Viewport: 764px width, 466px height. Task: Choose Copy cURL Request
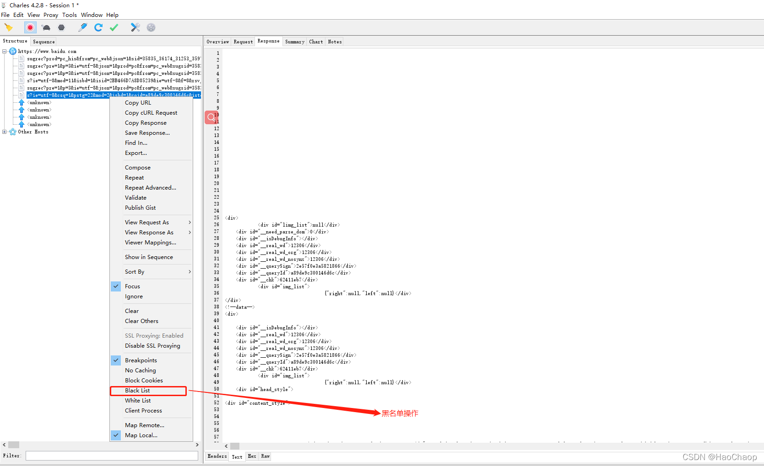(x=151, y=113)
